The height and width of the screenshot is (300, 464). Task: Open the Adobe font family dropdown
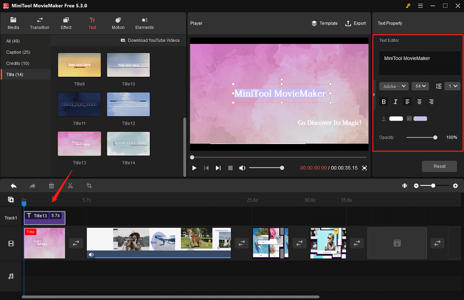(394, 86)
